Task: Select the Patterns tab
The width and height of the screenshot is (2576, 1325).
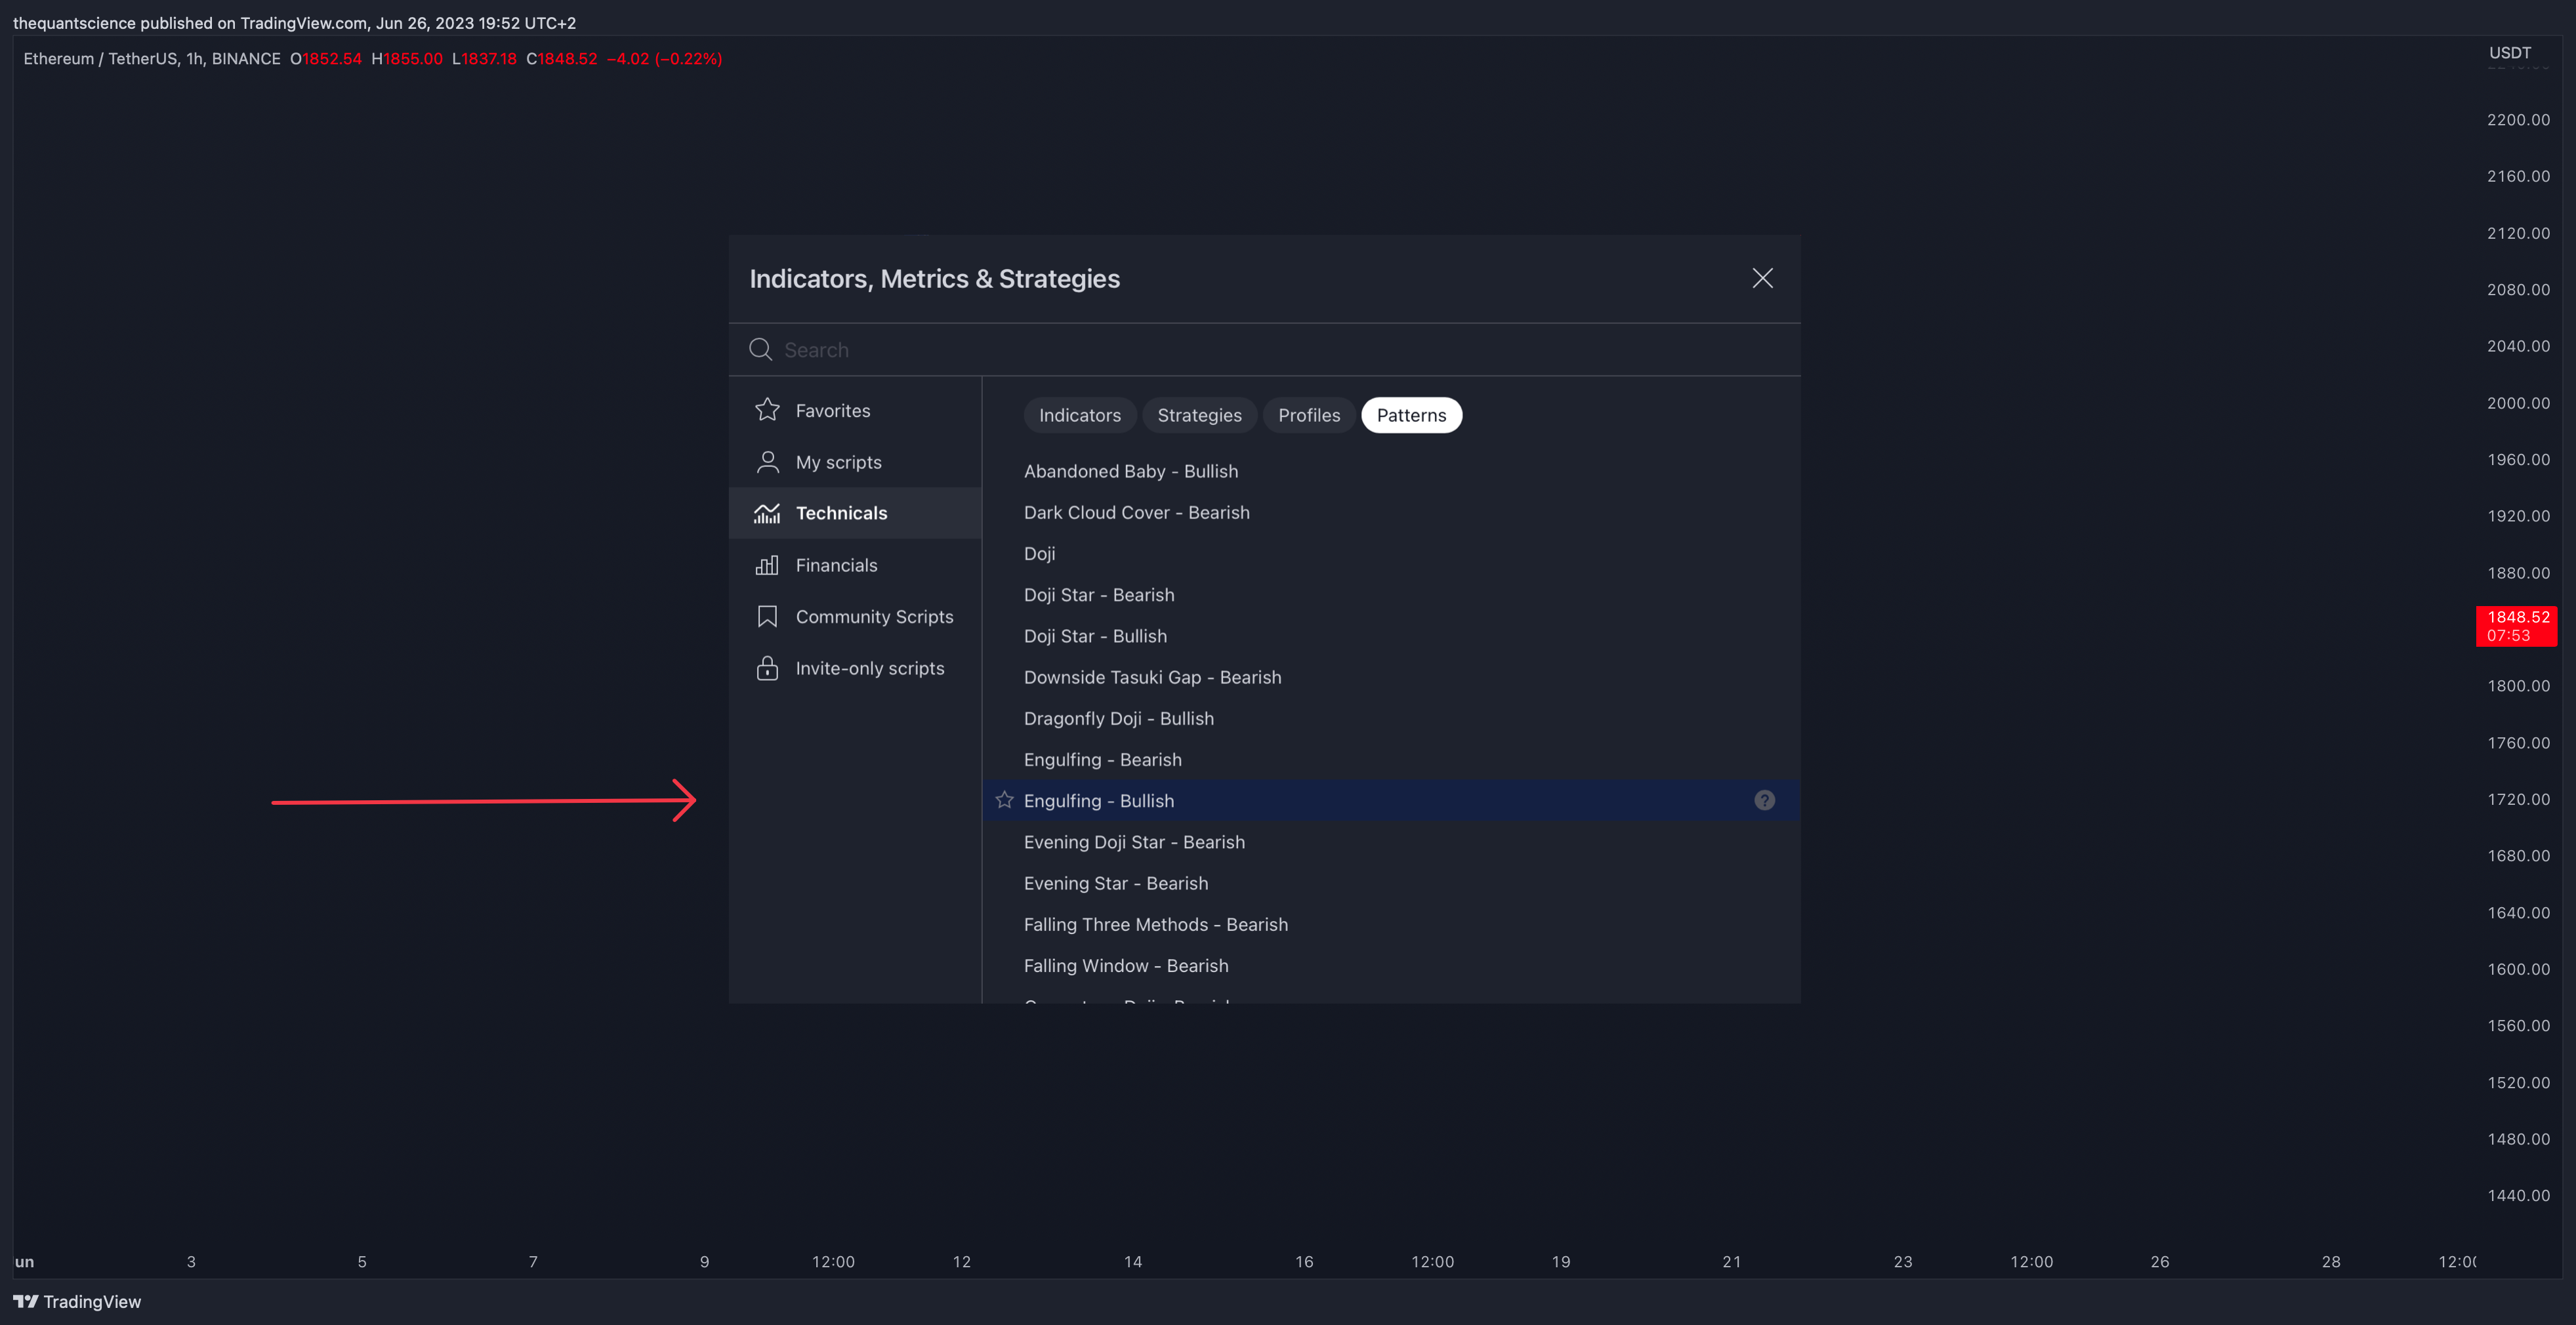Action: tap(1411, 415)
